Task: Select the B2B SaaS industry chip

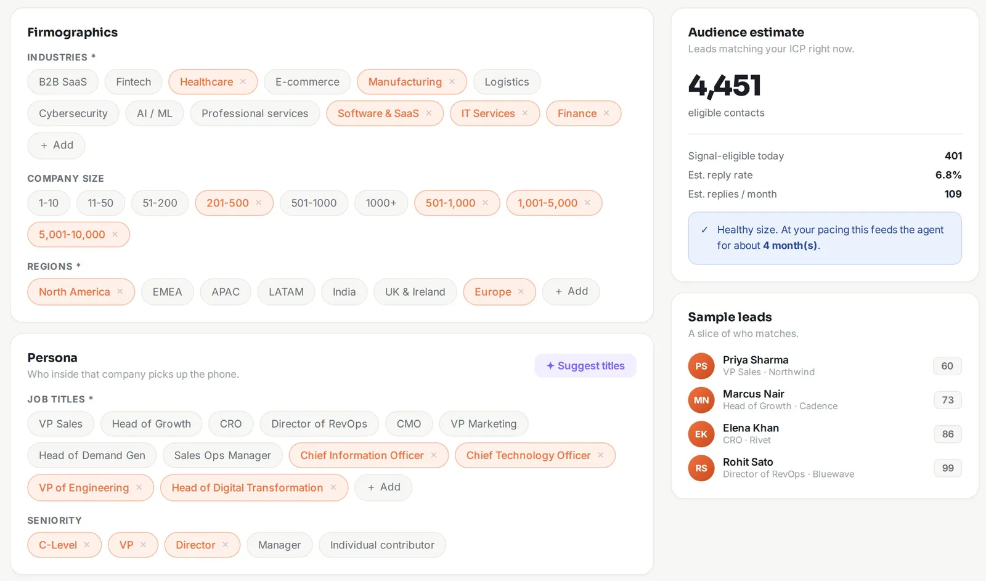Action: [63, 82]
